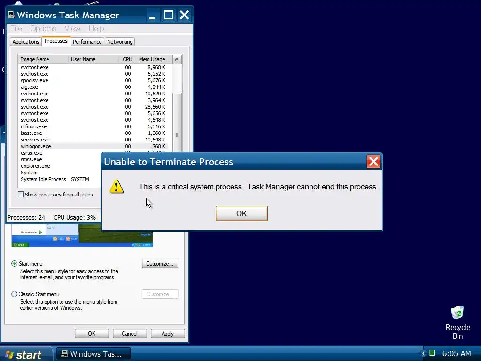The width and height of the screenshot is (481, 361).
Task: Open the Options menu in Task Manager
Action: (43, 28)
